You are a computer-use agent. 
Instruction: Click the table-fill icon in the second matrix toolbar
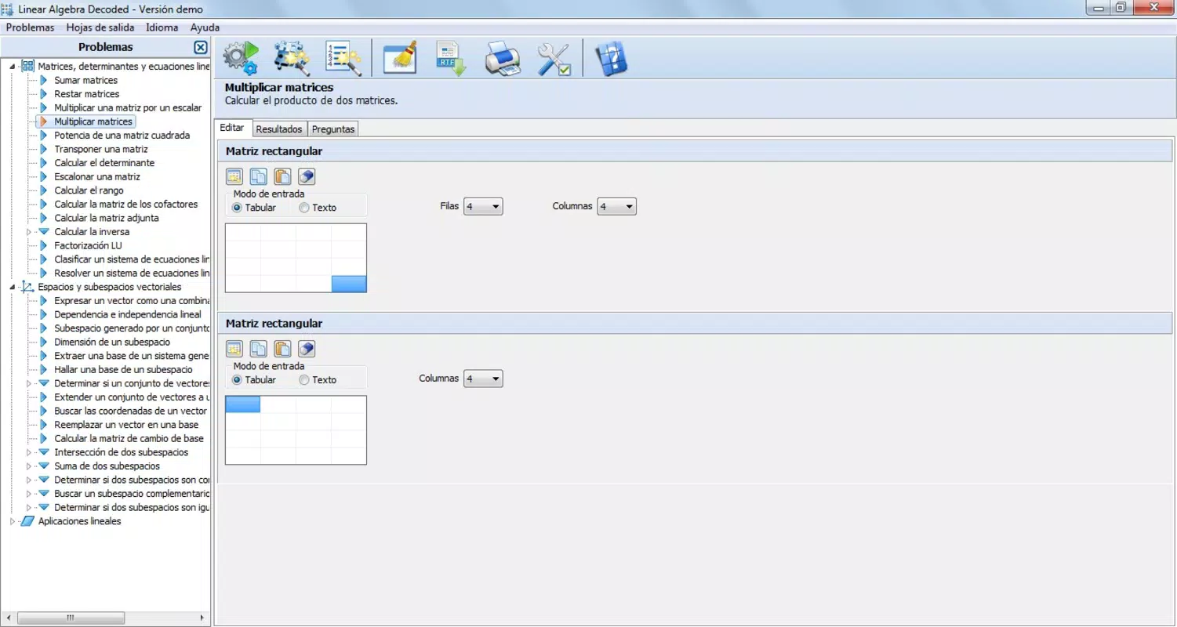[234, 349]
